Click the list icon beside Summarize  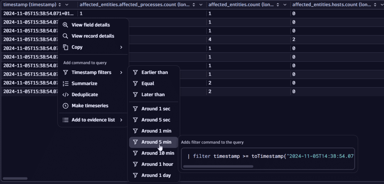coord(65,83)
